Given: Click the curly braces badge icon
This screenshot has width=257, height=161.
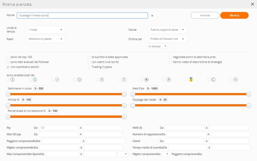Looking at the screenshot, I should pyautogui.click(x=79, y=80).
